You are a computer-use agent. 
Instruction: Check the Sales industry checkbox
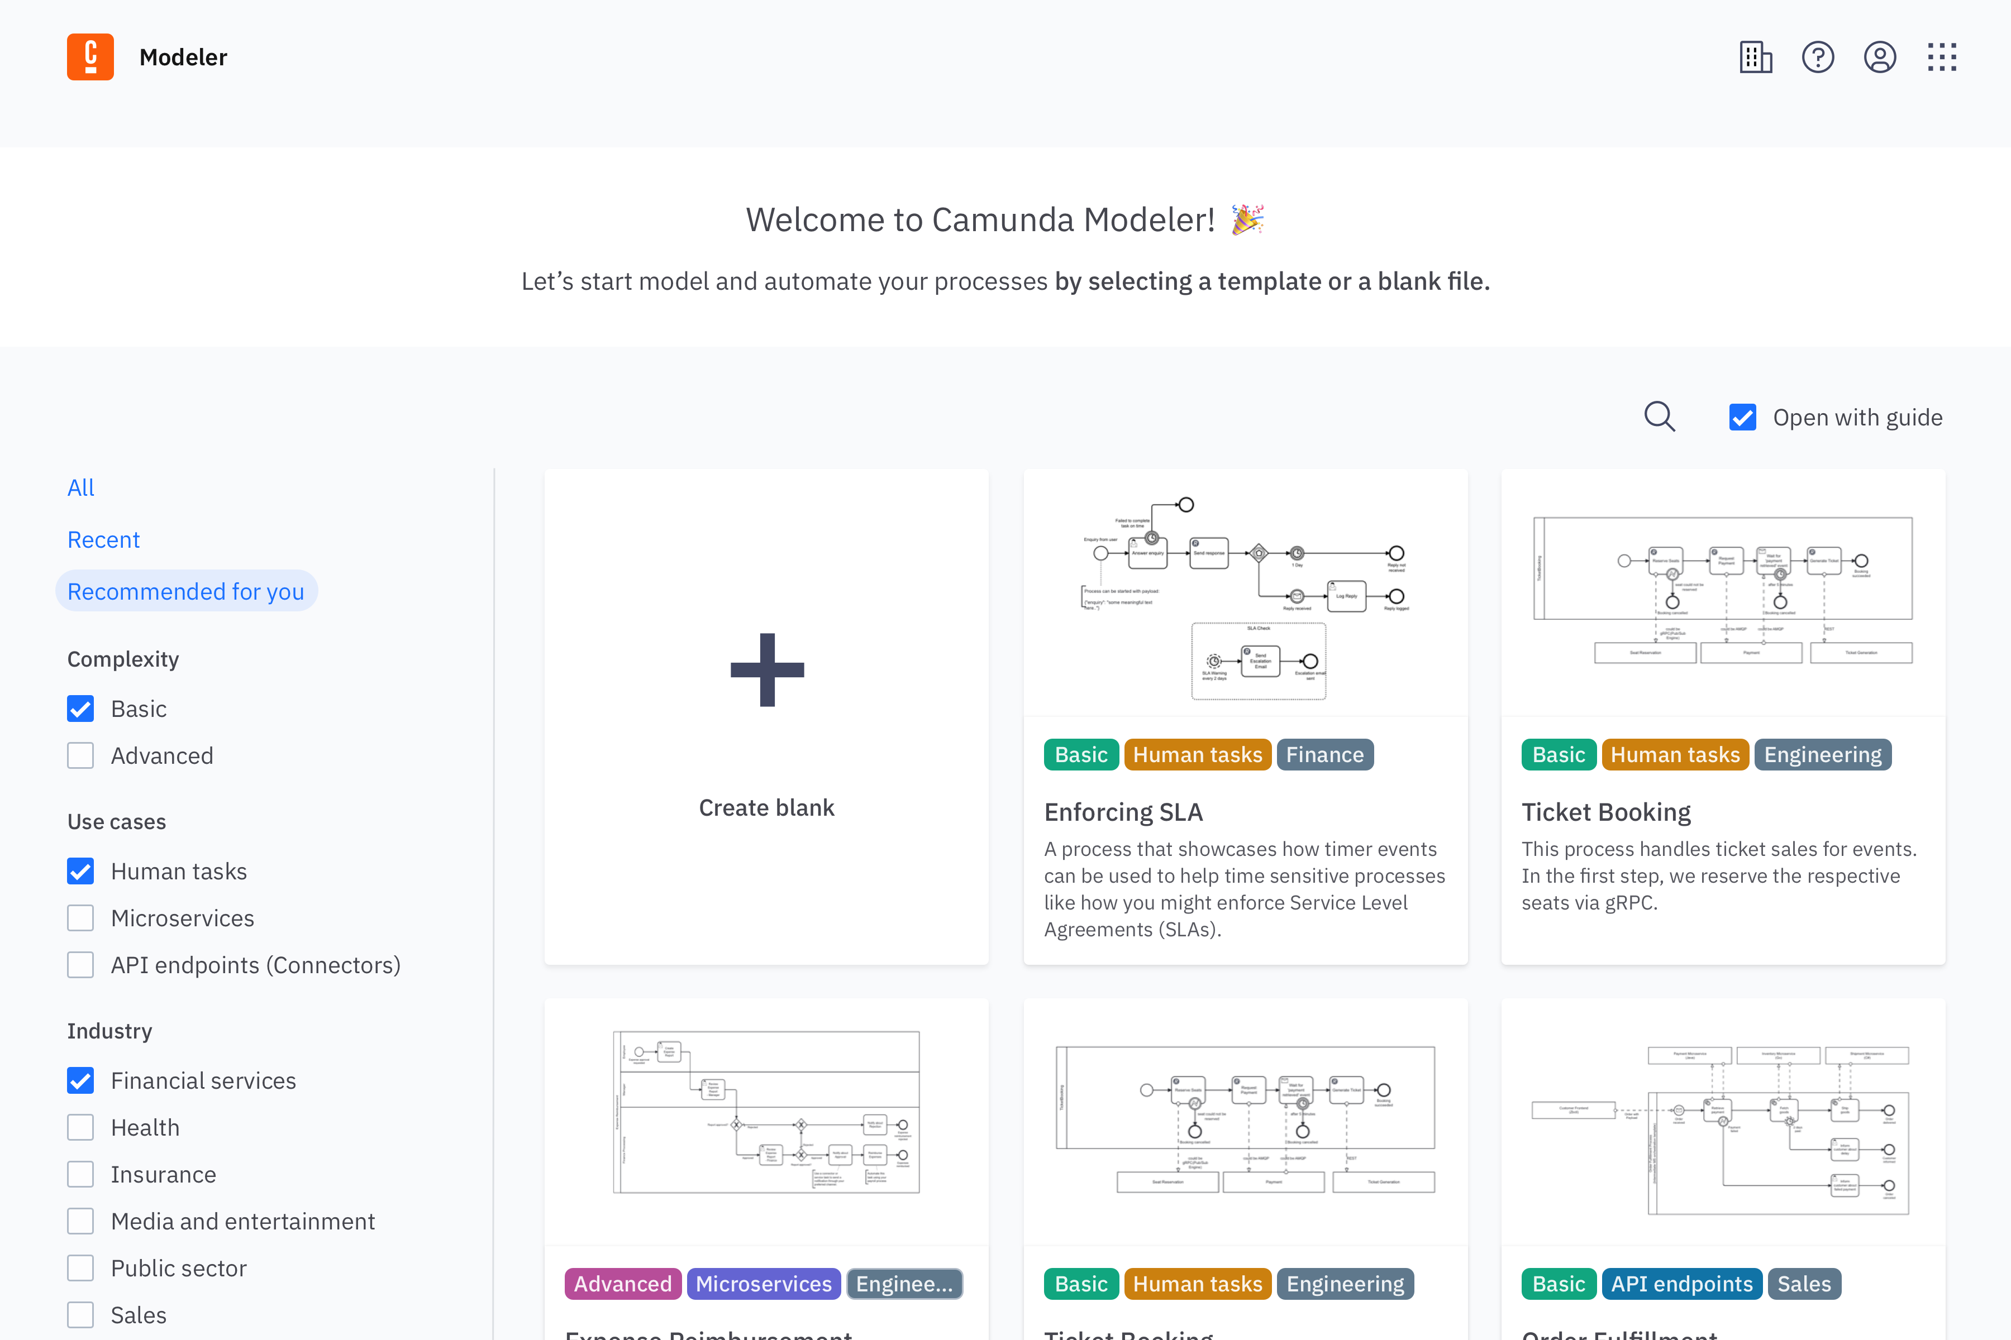(80, 1315)
